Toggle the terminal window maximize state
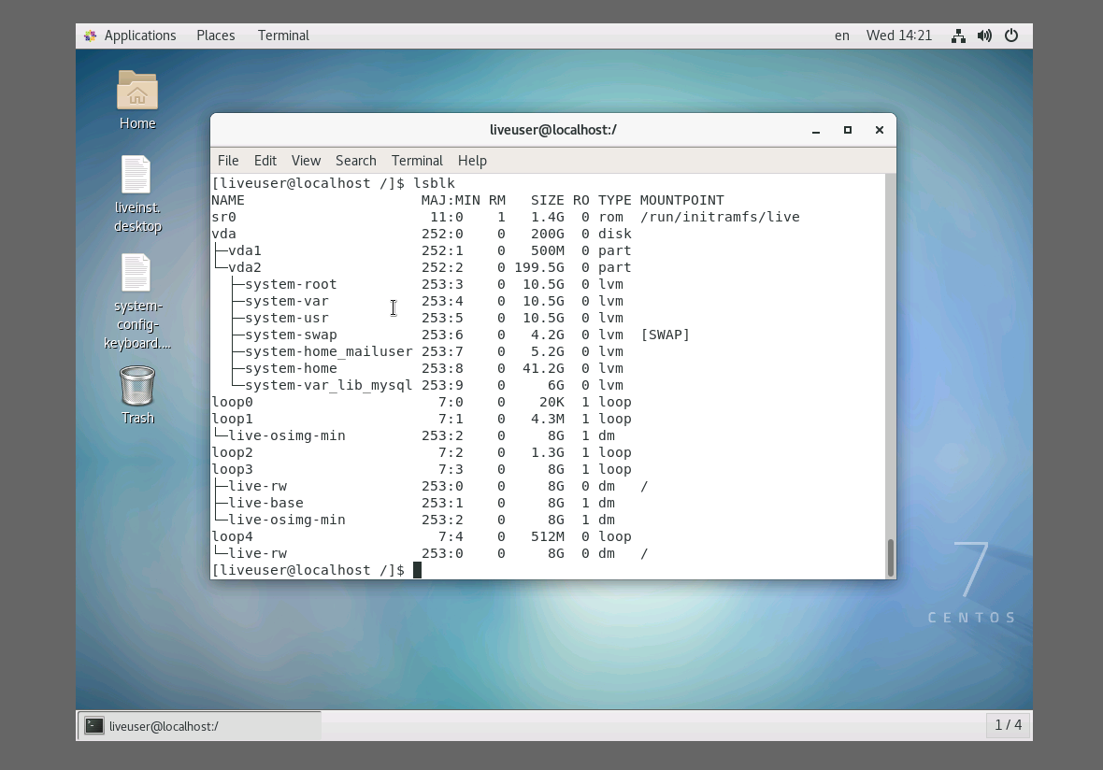Viewport: 1103px width, 770px height. (x=848, y=131)
